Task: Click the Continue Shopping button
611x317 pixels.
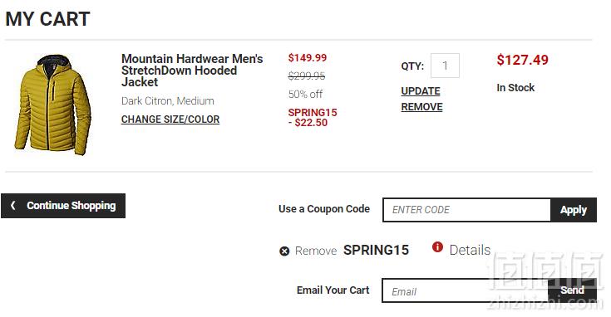Action: [63, 205]
